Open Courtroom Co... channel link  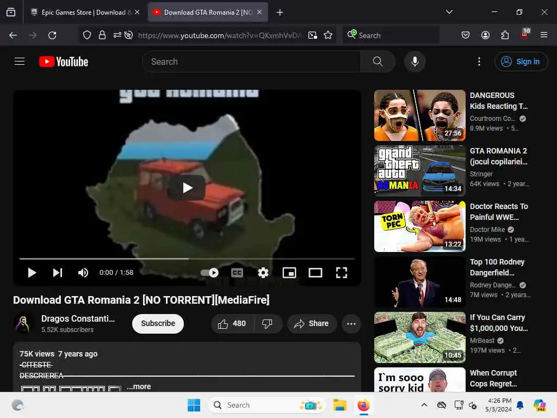[x=492, y=118]
